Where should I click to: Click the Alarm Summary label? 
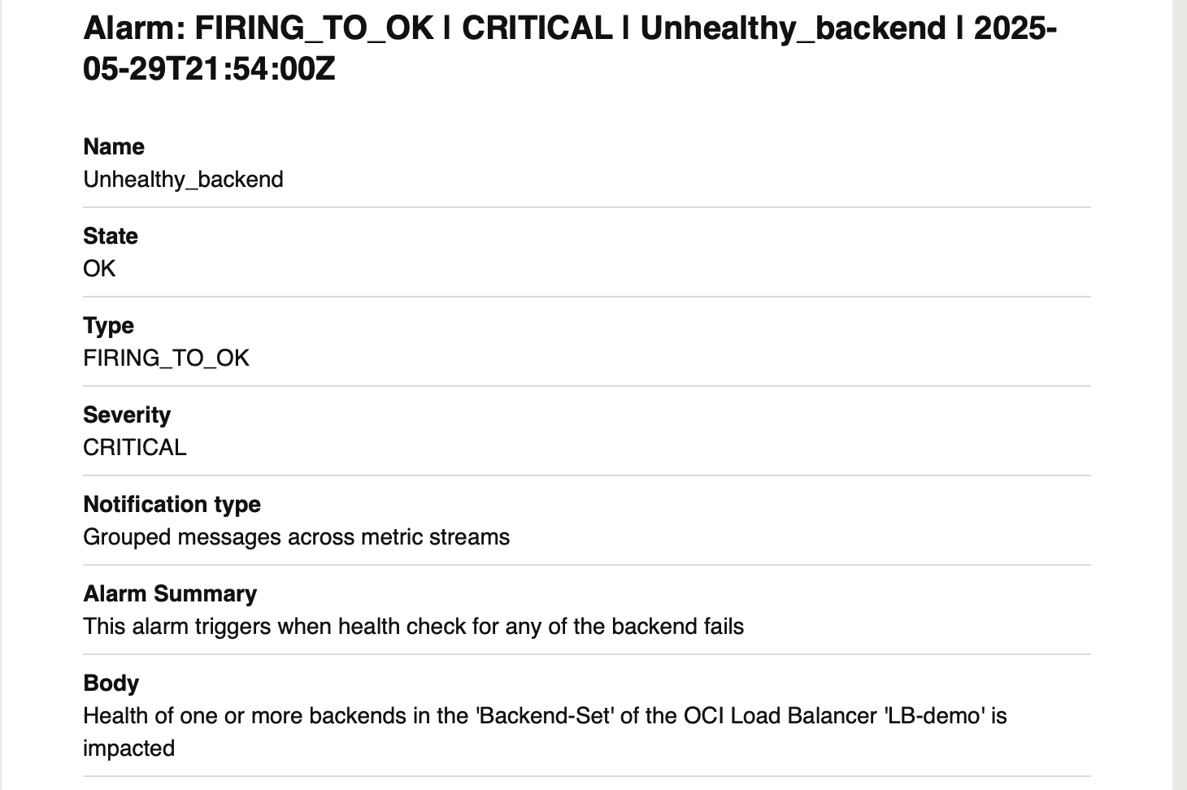pos(170,594)
